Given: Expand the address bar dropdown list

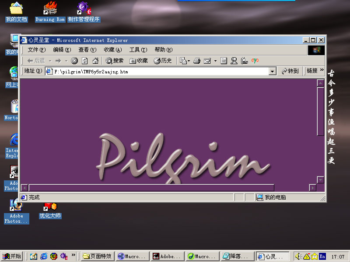Looking at the screenshot, I should [x=273, y=71].
